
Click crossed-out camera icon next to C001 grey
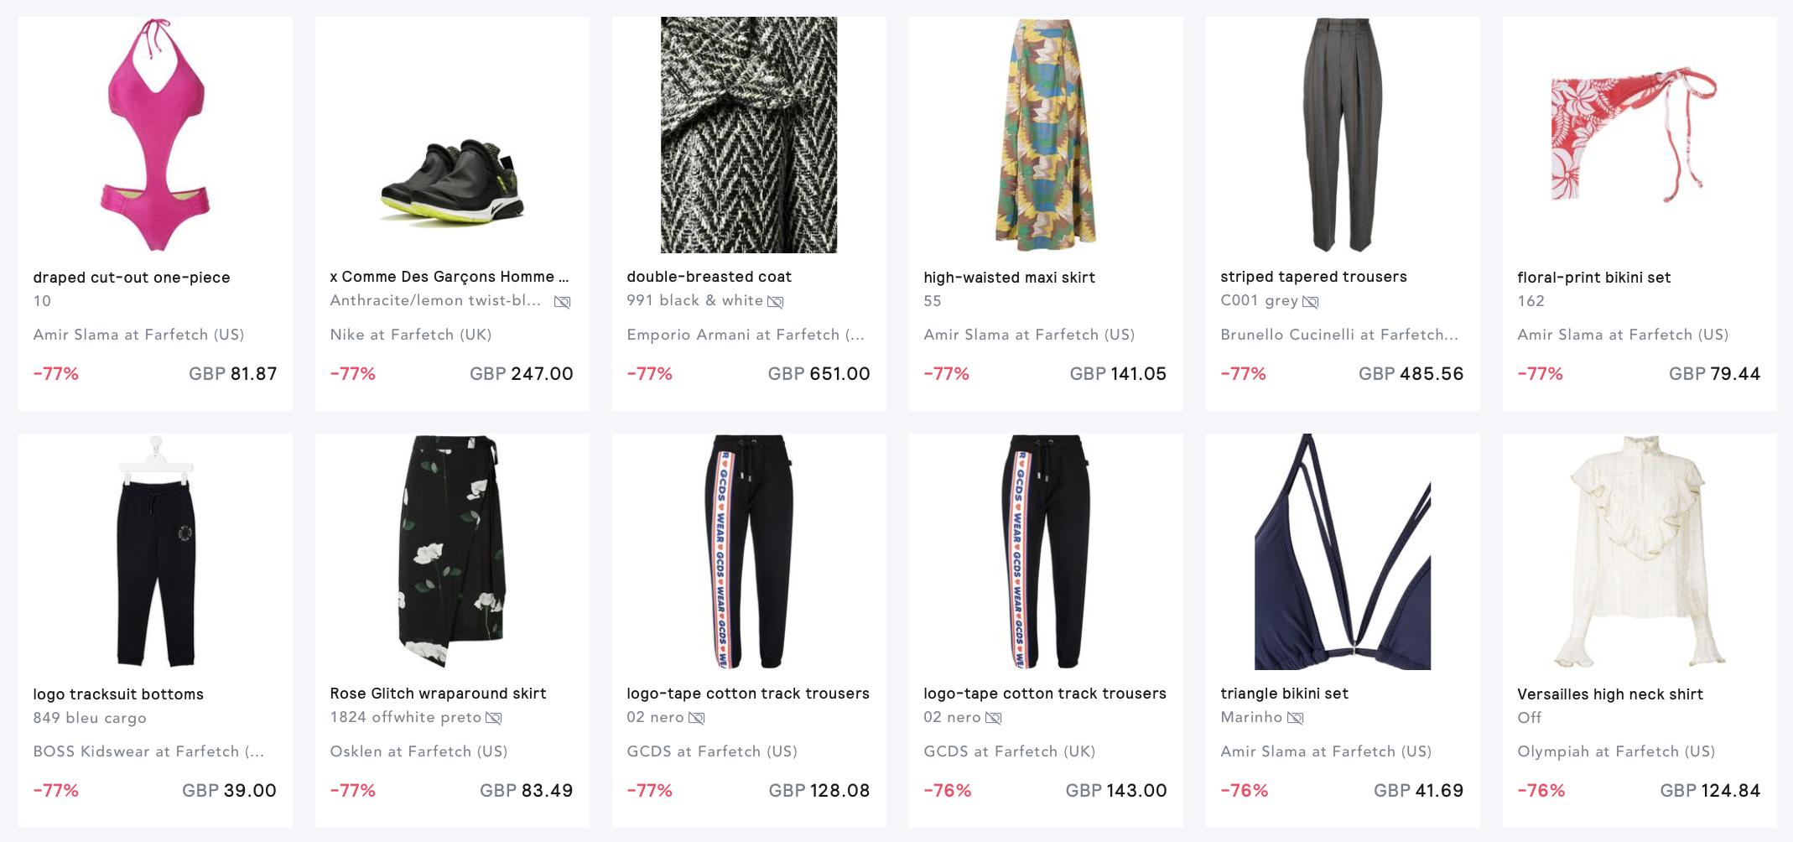tap(1311, 302)
